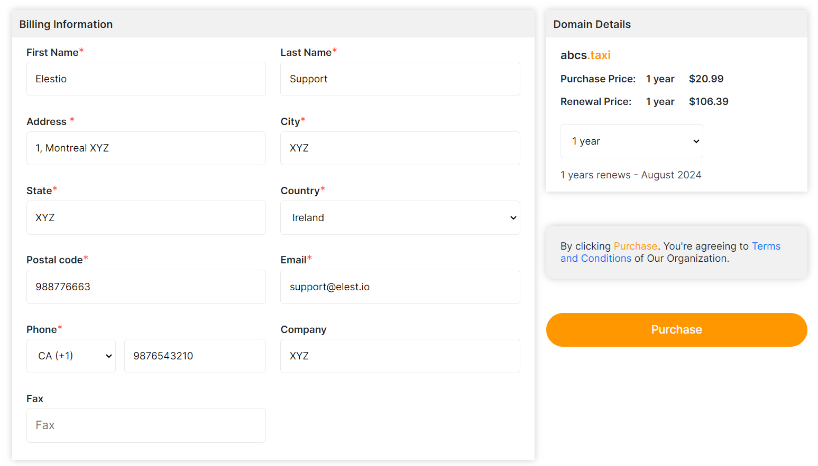Viewport: 818px width, 466px height.
Task: Click the $106.39 renewal price text
Action: [x=708, y=101]
